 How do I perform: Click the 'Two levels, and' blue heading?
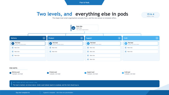(54, 14)
